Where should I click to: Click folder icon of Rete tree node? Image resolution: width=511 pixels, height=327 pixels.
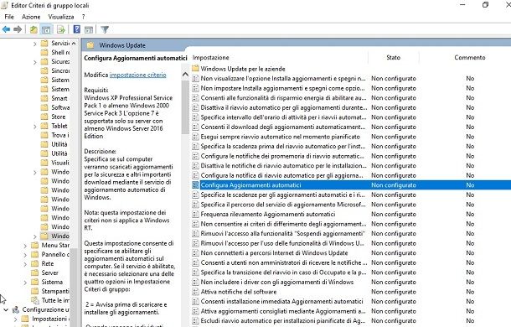click(x=35, y=263)
